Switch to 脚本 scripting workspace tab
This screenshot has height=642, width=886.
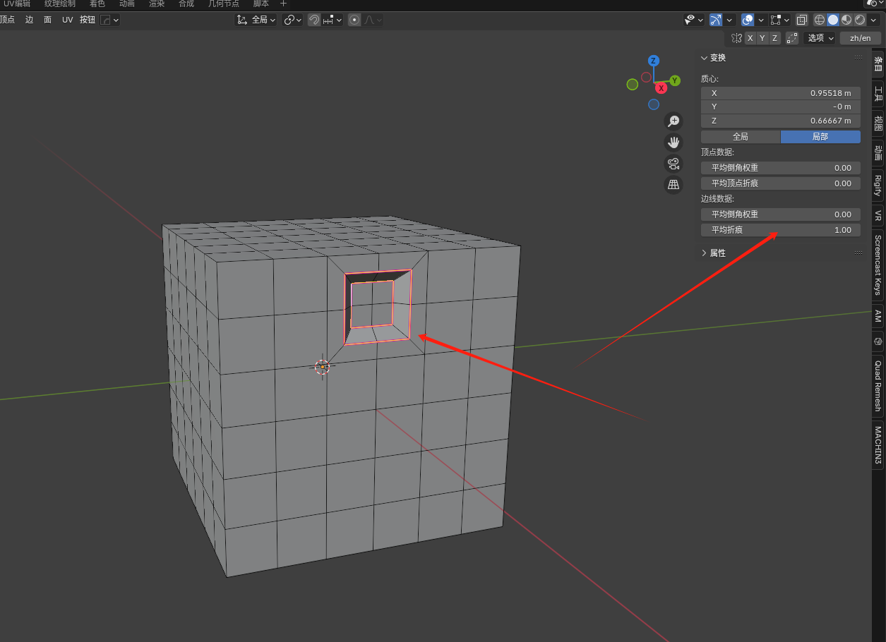(x=261, y=4)
